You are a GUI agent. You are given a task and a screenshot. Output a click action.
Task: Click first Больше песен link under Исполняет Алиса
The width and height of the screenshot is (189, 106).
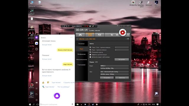(x=47, y=45)
